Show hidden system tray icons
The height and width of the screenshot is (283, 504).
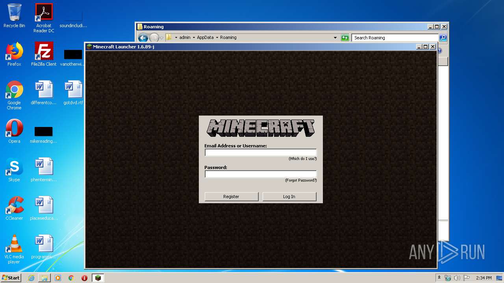(x=439, y=278)
